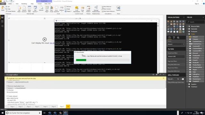The height and width of the screenshot is (115, 205).
Task: Click New Column in Calculations
Action: pos(106,9)
